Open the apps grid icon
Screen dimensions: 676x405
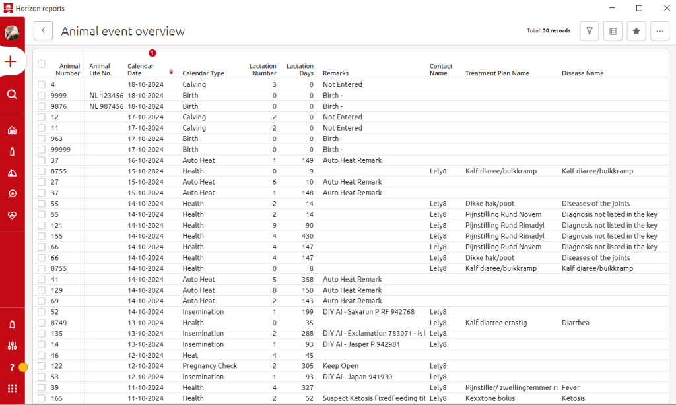tap(12, 389)
